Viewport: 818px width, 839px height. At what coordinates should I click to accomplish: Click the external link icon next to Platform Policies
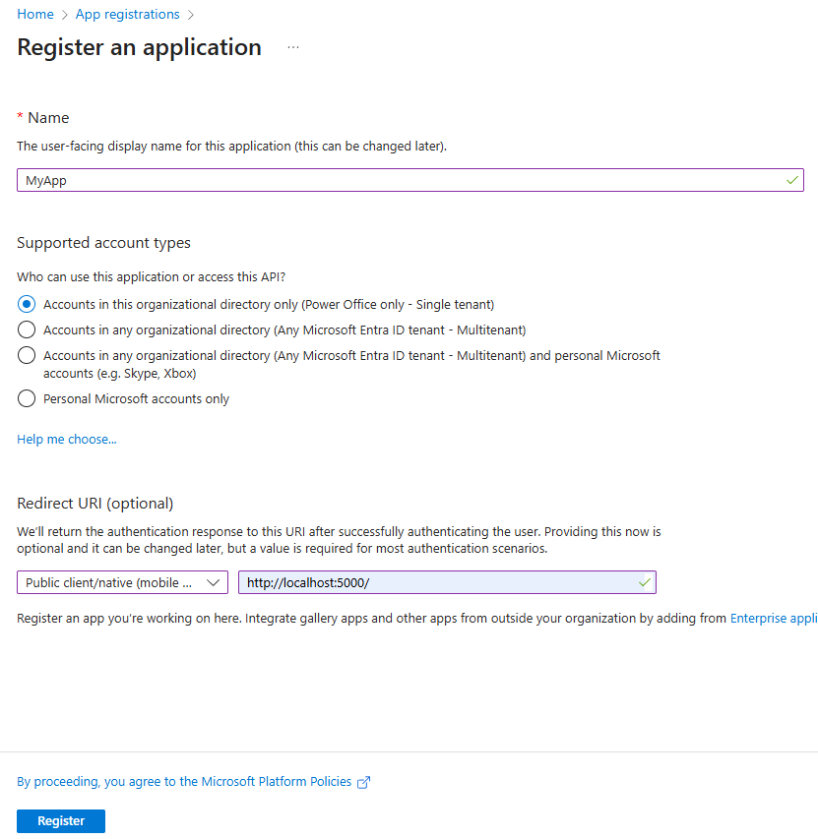(x=364, y=782)
